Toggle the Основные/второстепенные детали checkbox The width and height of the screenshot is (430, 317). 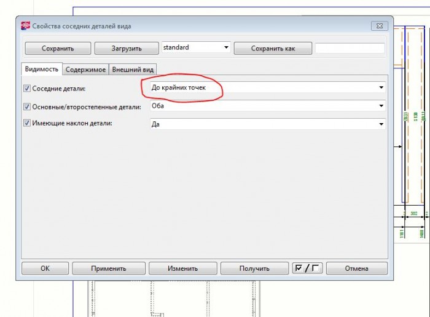(x=27, y=106)
